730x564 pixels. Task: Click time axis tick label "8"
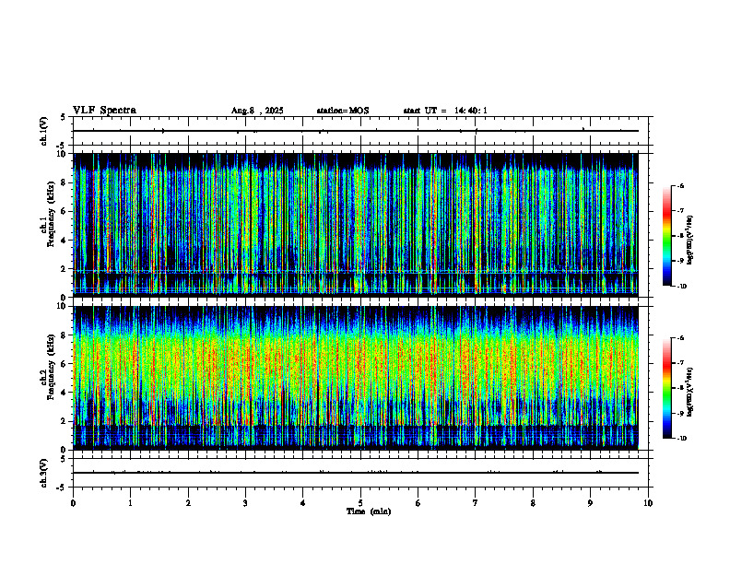[x=533, y=503]
